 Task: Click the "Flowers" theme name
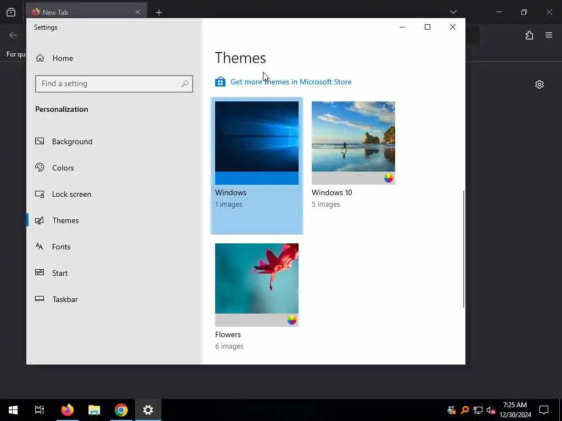228,335
